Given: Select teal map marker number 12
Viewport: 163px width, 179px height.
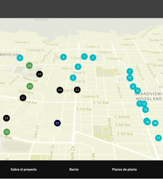Looking at the screenshot, I should point(146,109).
